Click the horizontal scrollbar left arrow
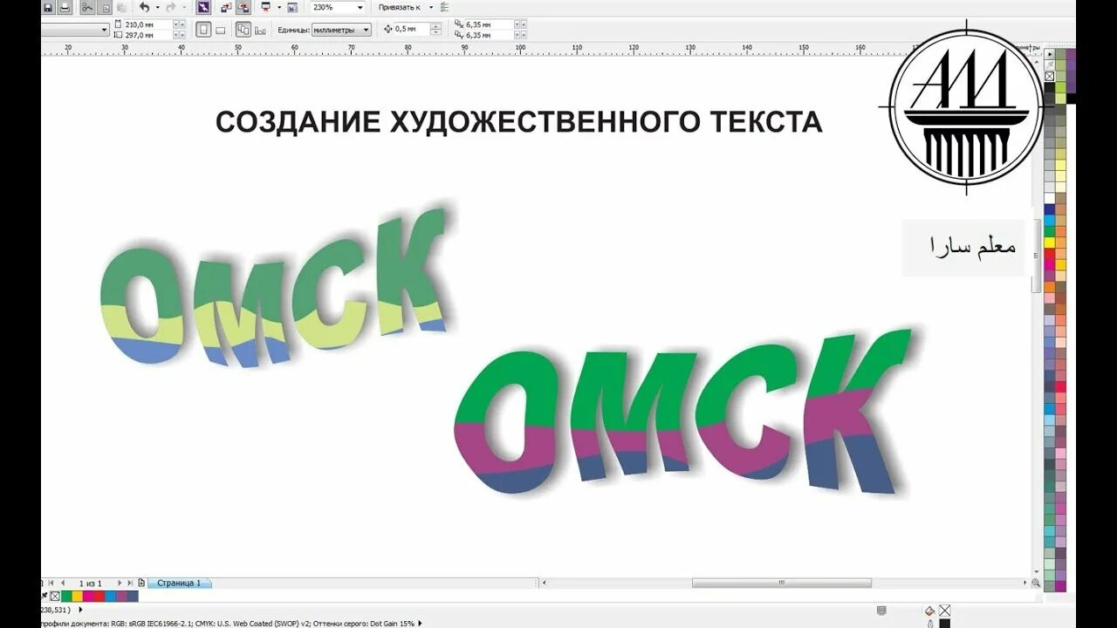This screenshot has width=1117, height=628. pyautogui.click(x=544, y=583)
